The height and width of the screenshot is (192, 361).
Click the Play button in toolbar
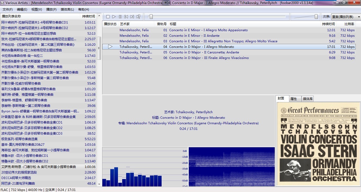114,17
